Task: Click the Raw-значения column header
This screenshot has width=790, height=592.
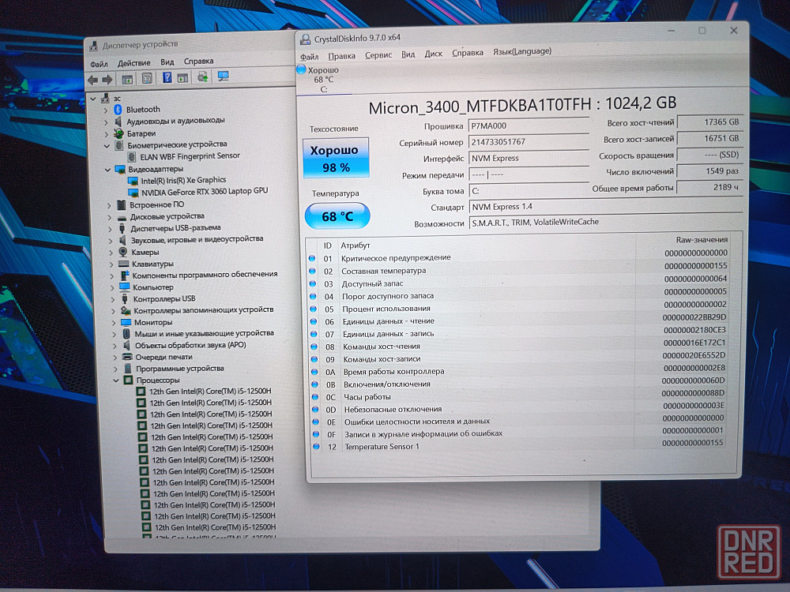Action: (702, 240)
